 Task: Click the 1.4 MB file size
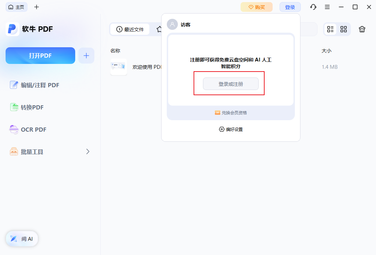(330, 67)
